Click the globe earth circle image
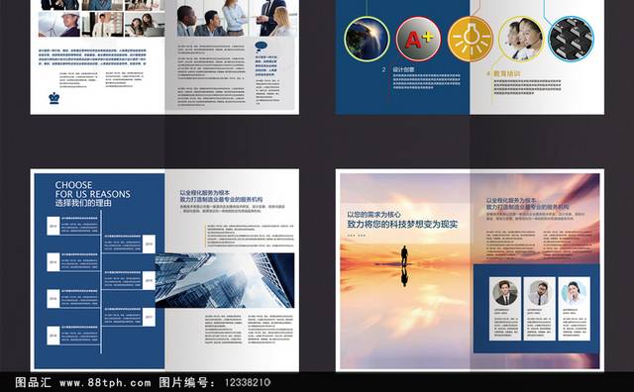 367,39
